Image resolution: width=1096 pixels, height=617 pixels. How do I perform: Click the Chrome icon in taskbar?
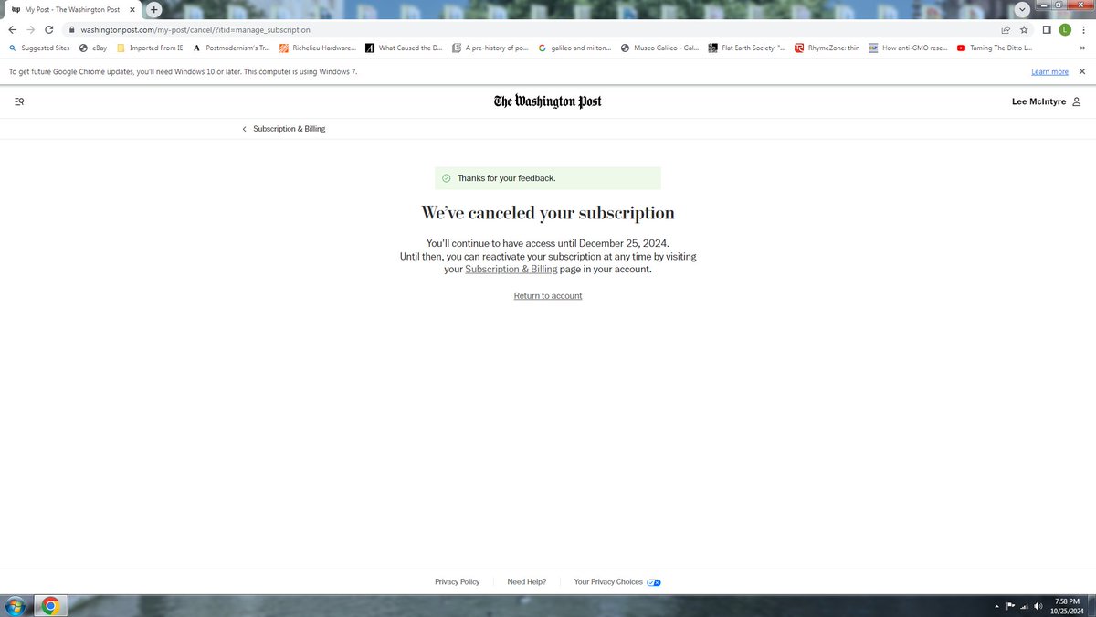[x=50, y=605]
